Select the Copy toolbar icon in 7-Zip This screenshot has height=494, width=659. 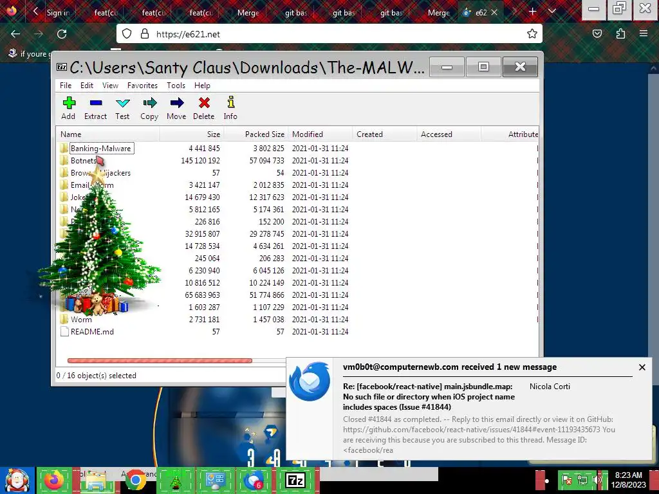point(149,103)
